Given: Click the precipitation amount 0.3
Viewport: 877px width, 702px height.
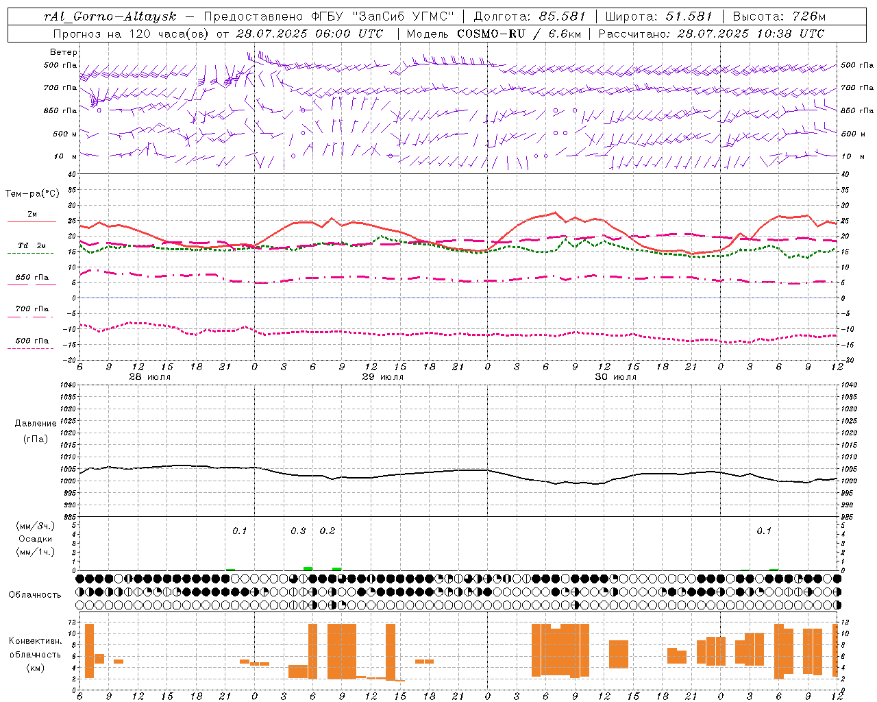Looking at the screenshot, I should click(298, 531).
